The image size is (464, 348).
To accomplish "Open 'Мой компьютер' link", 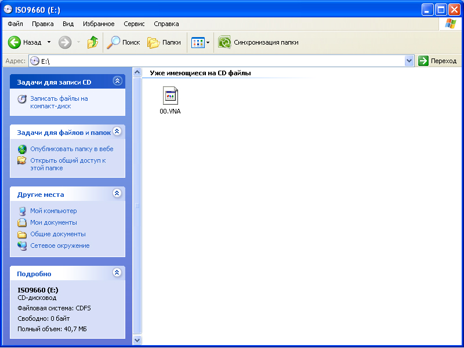I will [x=53, y=211].
